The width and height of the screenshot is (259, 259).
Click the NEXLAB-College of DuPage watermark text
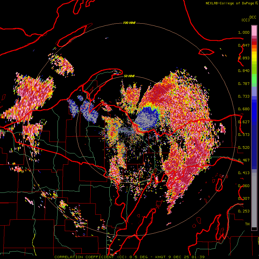tap(231, 3)
